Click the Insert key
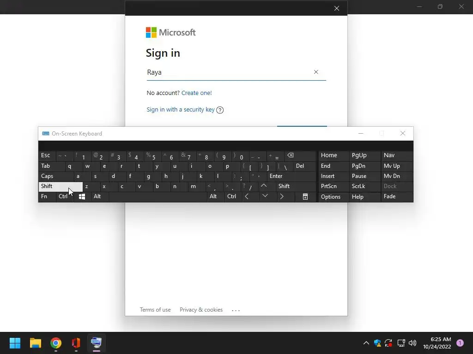Screen dimensions: 473x354 click(x=334, y=176)
